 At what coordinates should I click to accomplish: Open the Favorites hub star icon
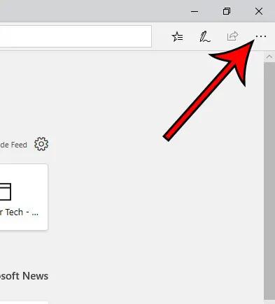pyautogui.click(x=177, y=36)
